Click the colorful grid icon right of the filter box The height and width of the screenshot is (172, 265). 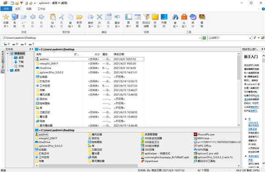(x=263, y=38)
